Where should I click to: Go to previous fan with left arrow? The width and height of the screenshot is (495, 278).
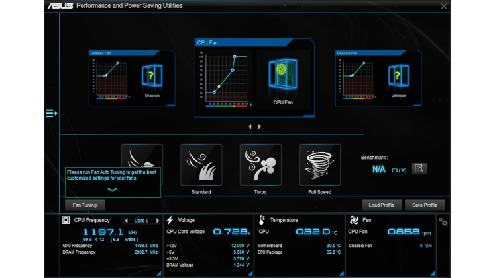click(x=250, y=127)
